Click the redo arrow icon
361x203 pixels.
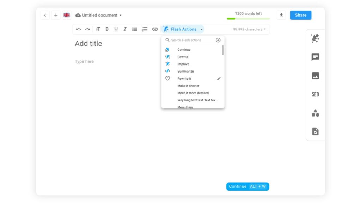click(x=87, y=29)
